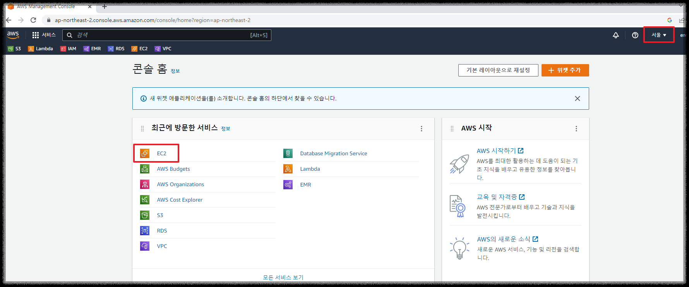Open a new browser tab with plus
This screenshot has height=287, width=689.
104,7
